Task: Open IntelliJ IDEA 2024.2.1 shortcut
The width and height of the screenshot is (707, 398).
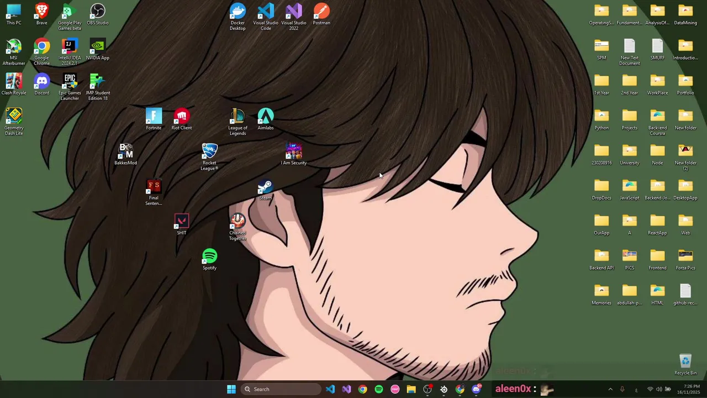Action: click(x=70, y=52)
